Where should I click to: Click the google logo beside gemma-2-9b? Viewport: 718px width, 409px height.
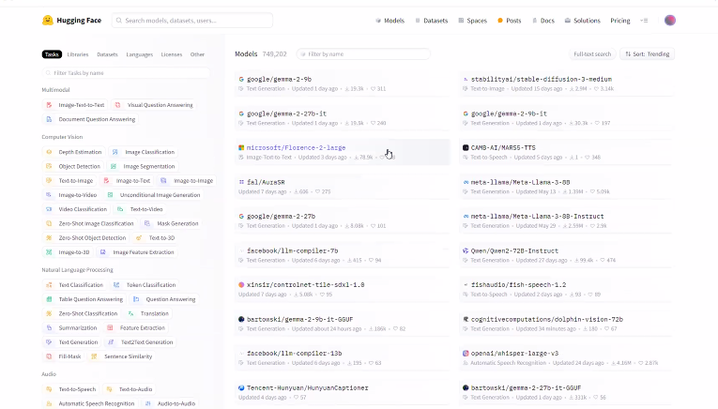click(241, 79)
